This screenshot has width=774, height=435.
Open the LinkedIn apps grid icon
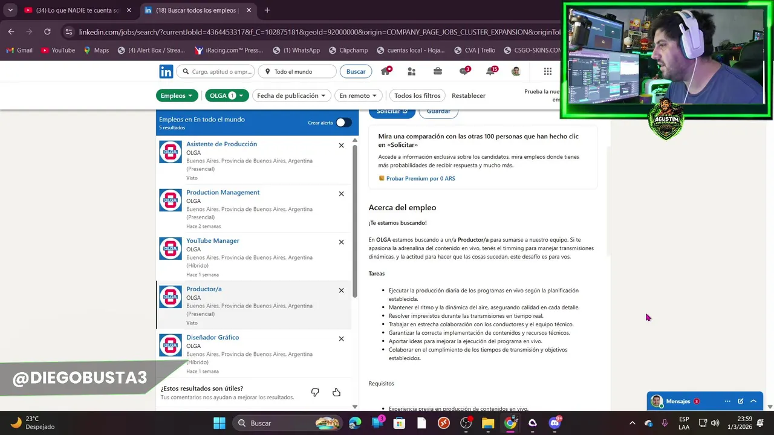coord(548,71)
